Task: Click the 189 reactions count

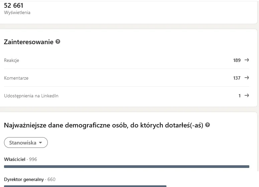Action: click(237, 60)
